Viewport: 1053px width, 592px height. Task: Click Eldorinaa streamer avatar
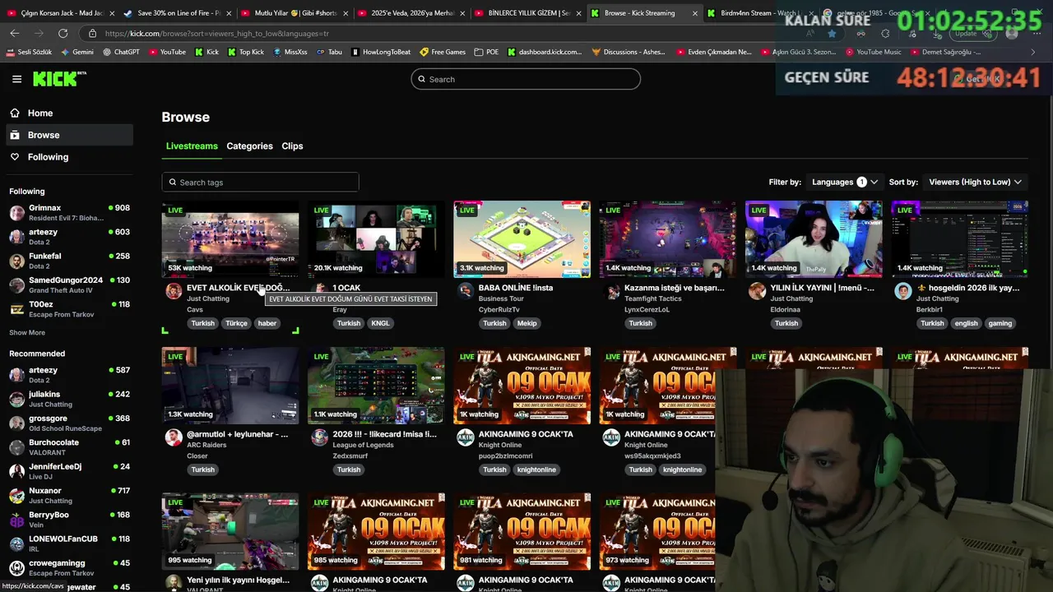[x=757, y=291]
